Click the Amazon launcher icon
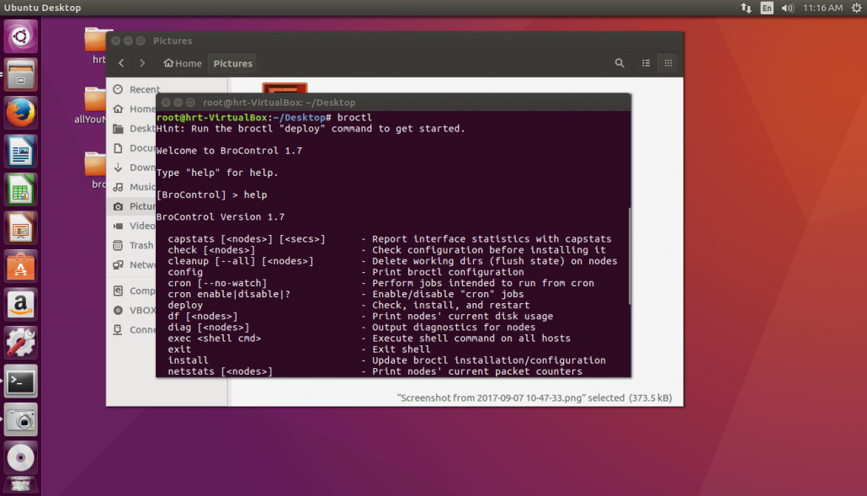Viewport: 867px width, 496px height. (21, 305)
